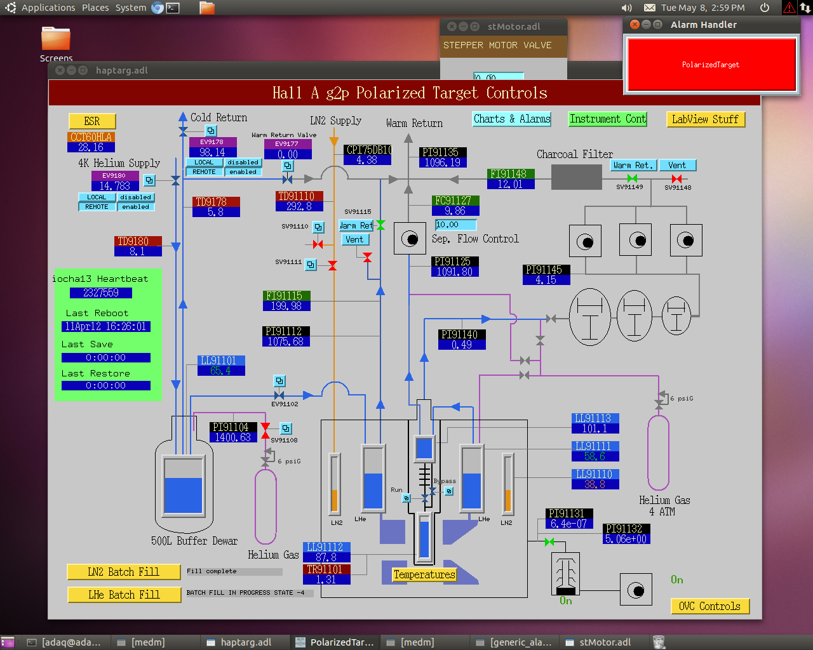Viewport: 813px width, 650px height.
Task: Click Vent button below SV91115 Warm Ret
Action: (x=354, y=239)
